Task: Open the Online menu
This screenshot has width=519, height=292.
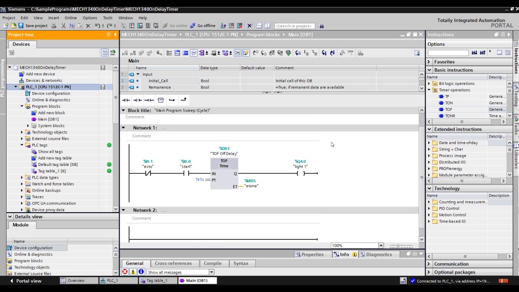Action: tap(71, 18)
